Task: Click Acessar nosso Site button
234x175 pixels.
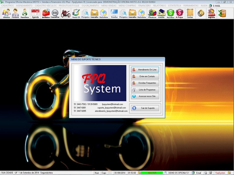Action: tap(145, 96)
